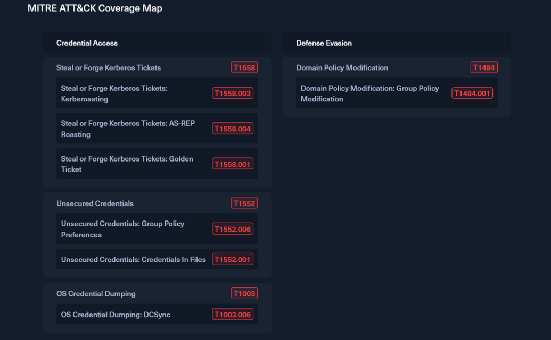This screenshot has height=340, width=551.
Task: Click the T1003.006 DCSync badge
Action: click(232, 314)
